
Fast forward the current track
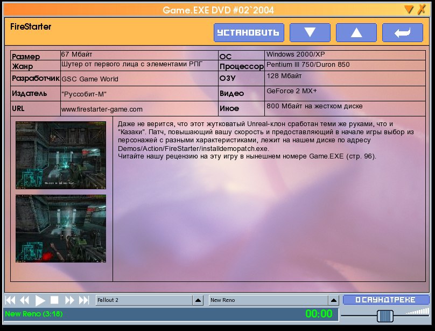pos(69,300)
